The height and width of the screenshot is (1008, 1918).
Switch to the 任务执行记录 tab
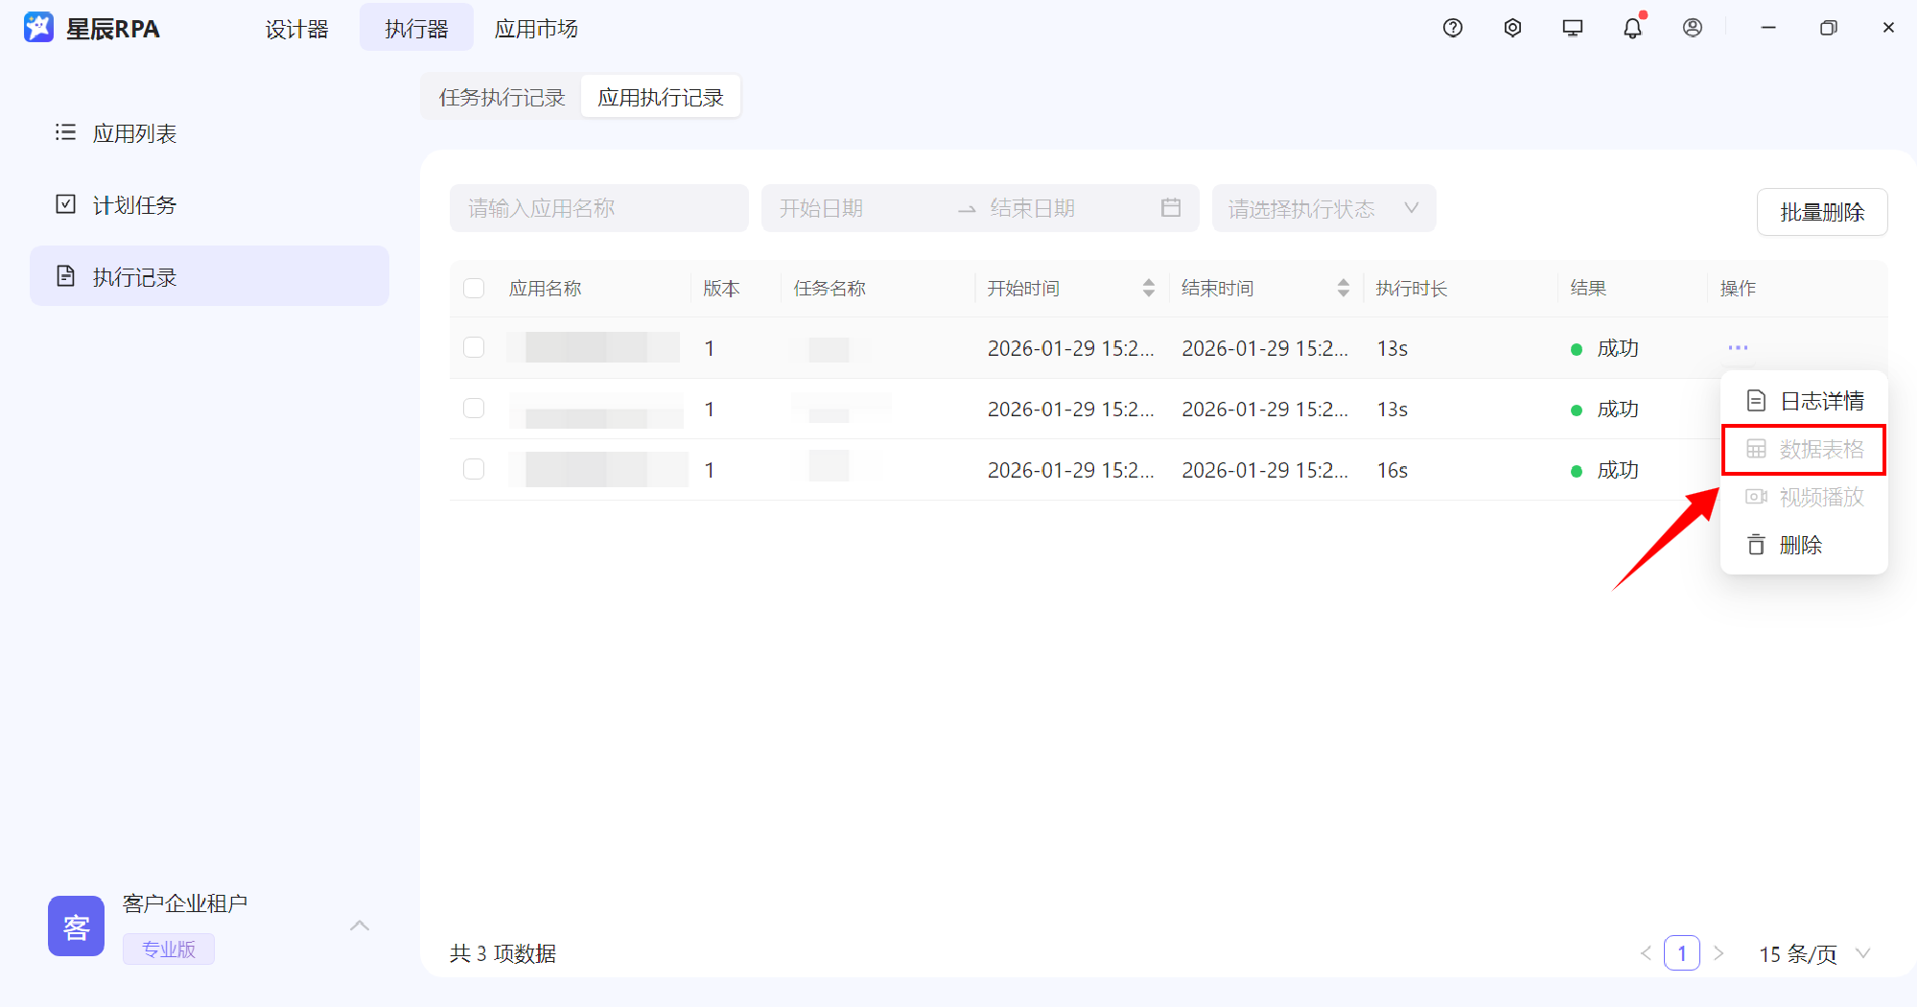point(502,98)
